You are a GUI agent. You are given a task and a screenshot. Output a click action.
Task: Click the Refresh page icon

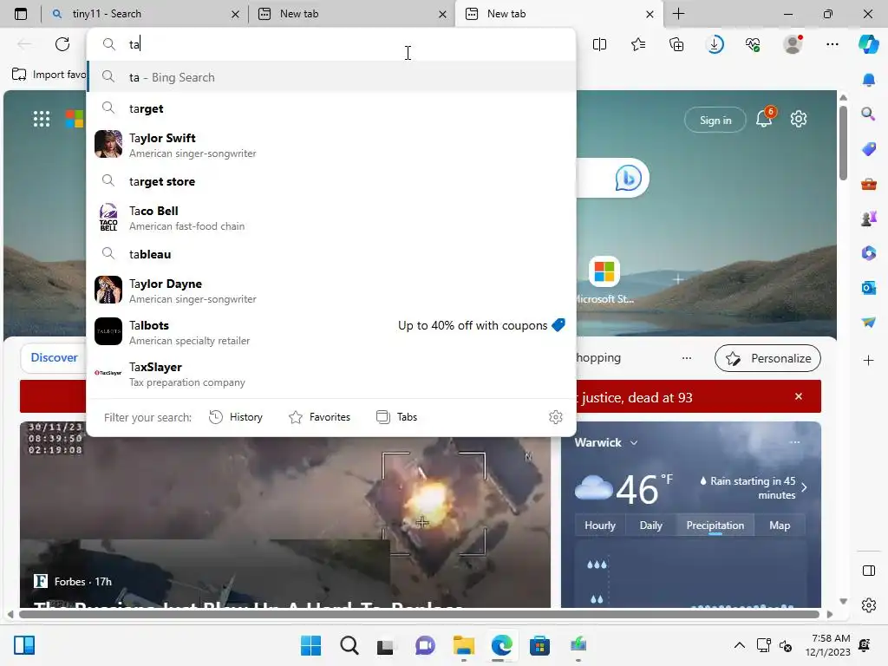(62, 44)
